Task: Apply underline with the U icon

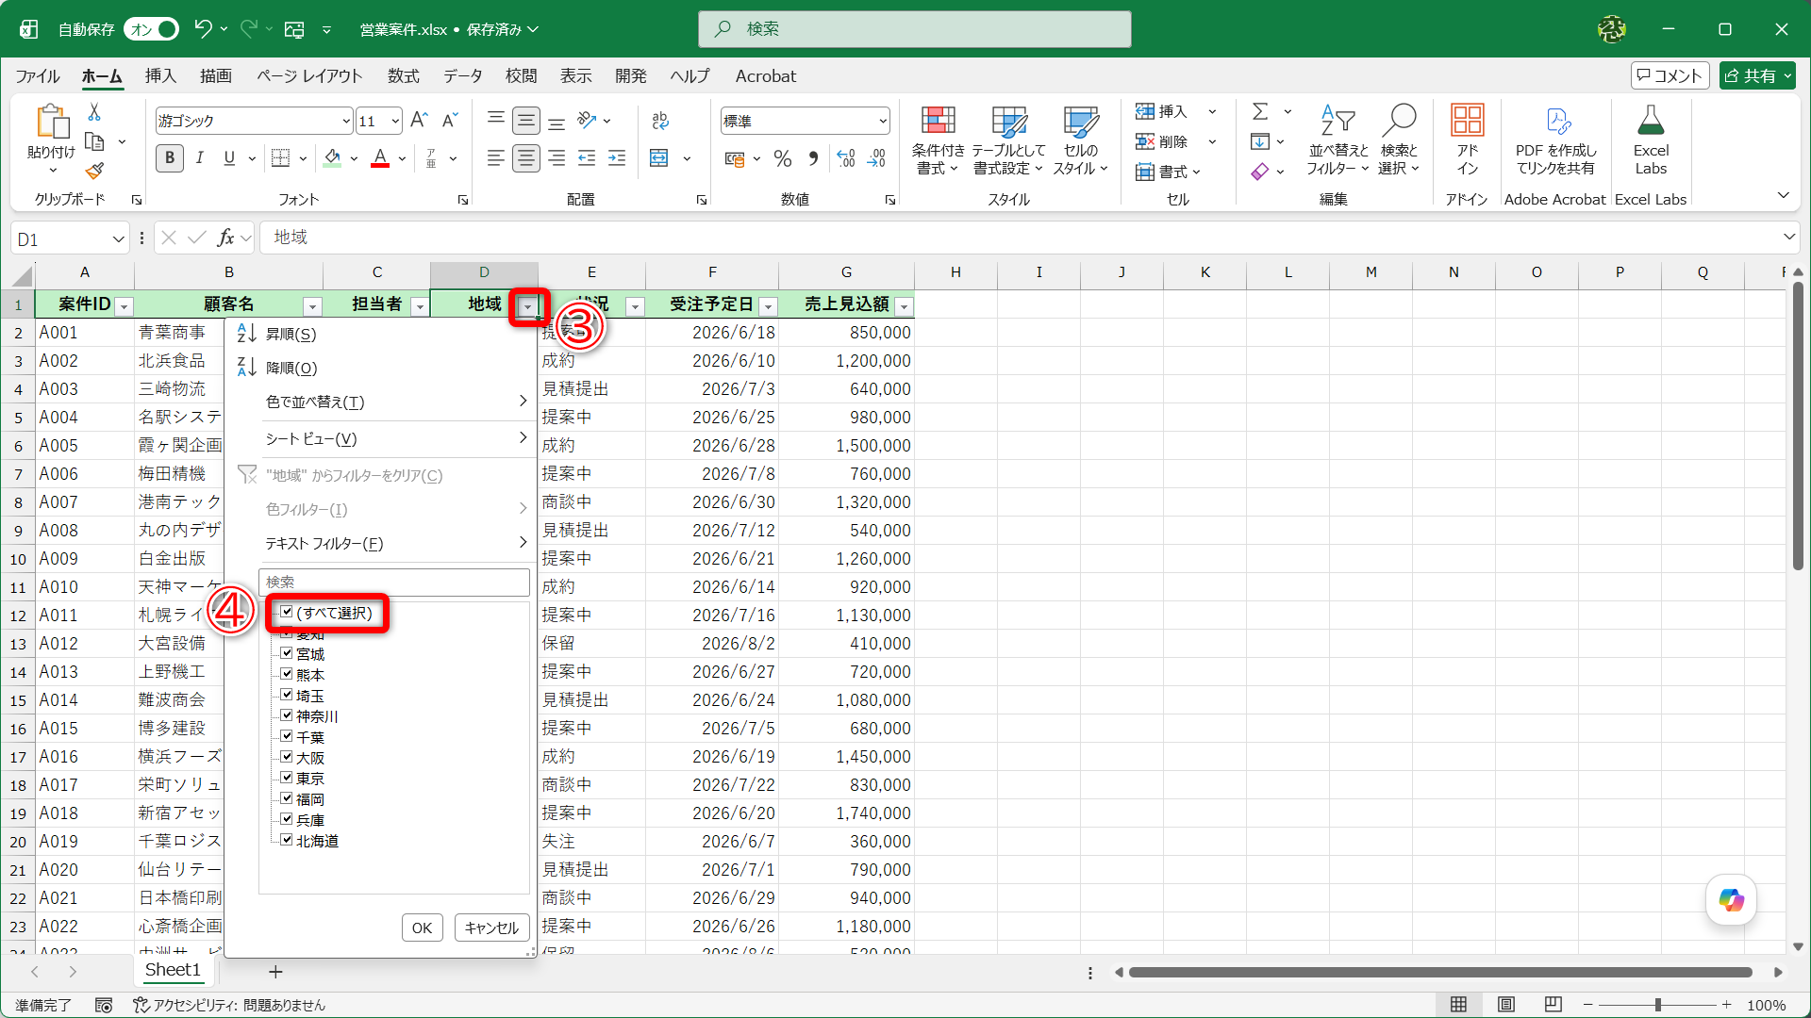Action: [x=229, y=158]
